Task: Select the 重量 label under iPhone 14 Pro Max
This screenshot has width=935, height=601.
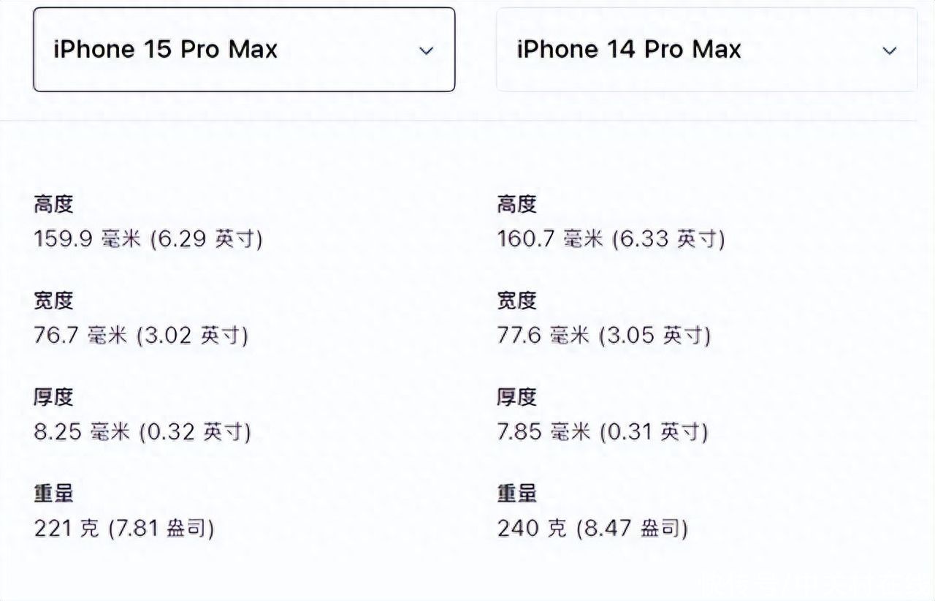Action: (x=517, y=494)
